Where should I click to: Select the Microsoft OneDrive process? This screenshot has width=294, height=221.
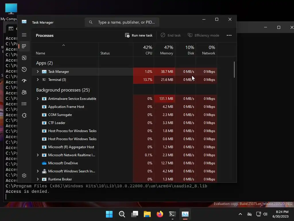coord(124,163)
